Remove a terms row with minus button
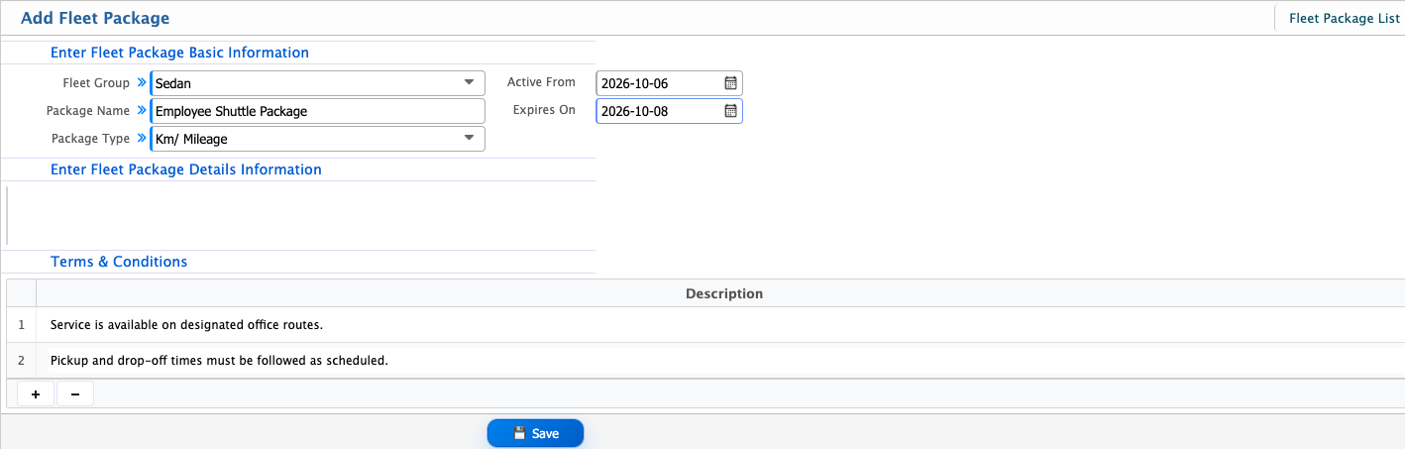Image resolution: width=1405 pixels, height=449 pixels. (75, 393)
